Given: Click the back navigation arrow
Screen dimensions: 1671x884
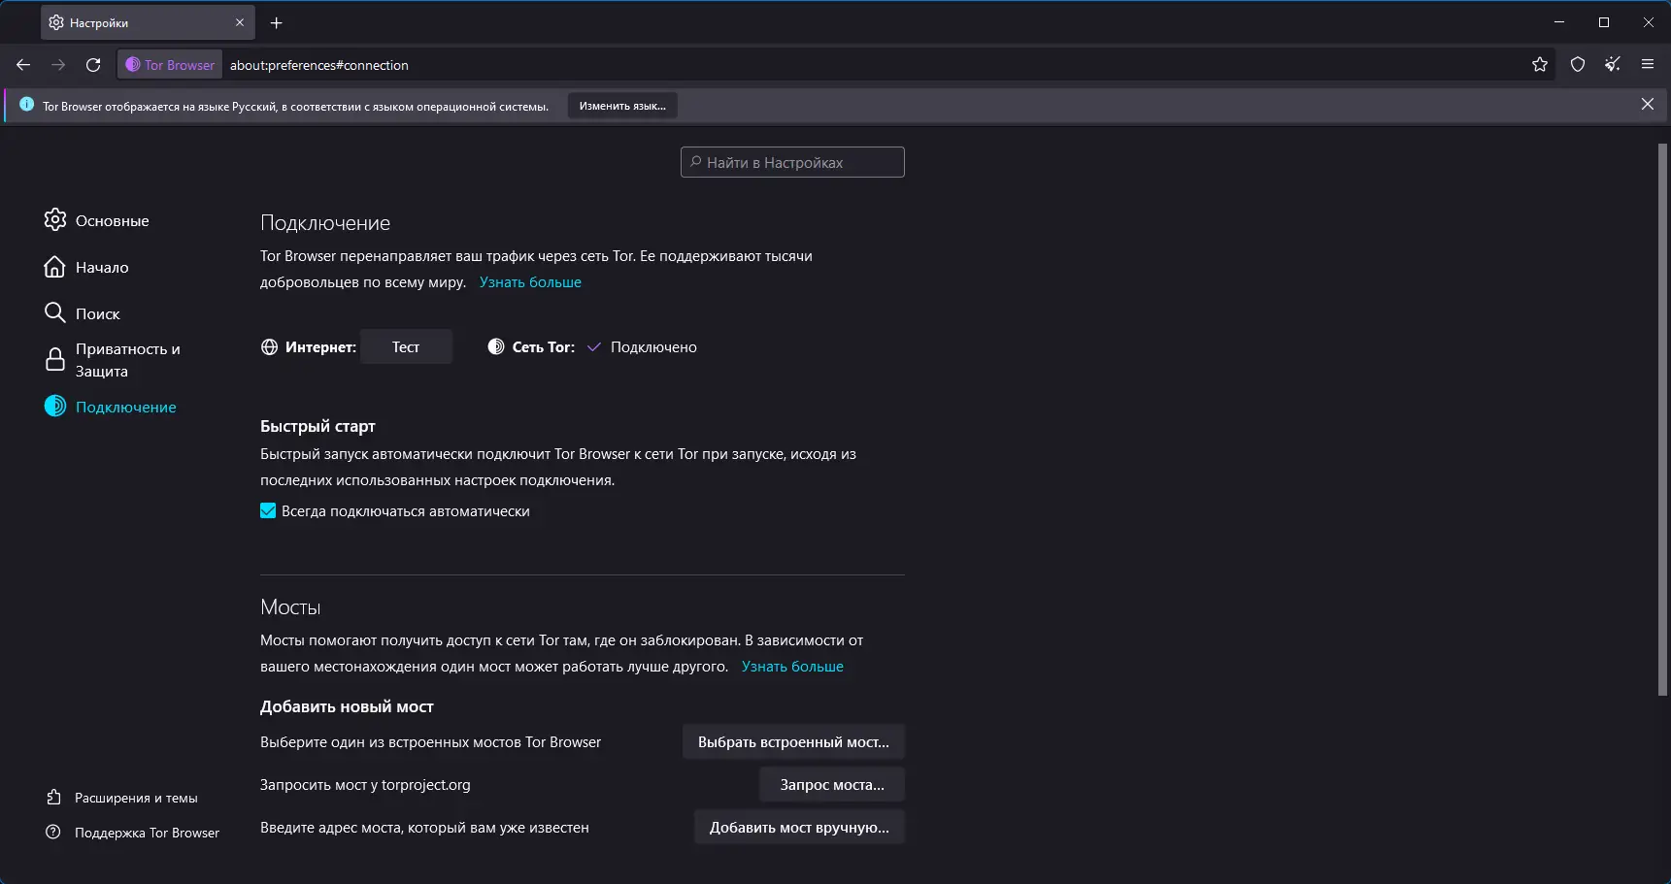Looking at the screenshot, I should (23, 65).
